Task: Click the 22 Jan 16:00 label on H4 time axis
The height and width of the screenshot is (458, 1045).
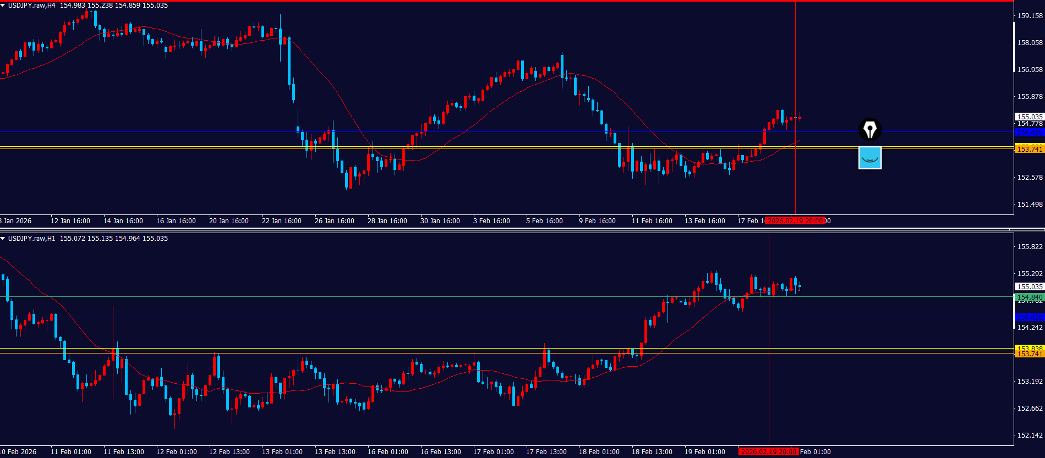Action: [282, 221]
